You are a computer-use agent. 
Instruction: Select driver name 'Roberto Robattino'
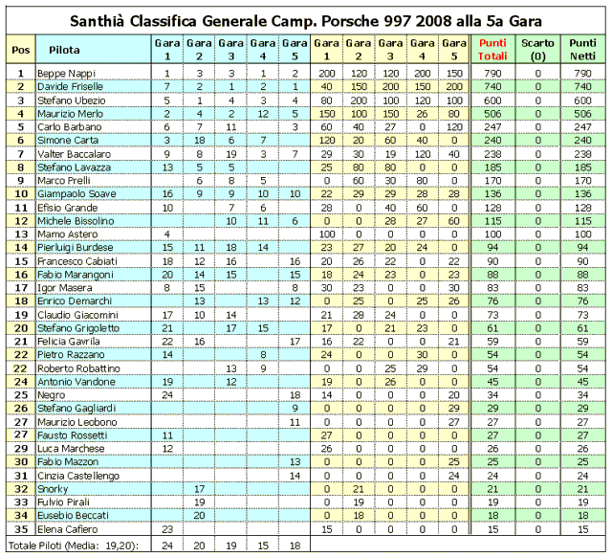click(x=78, y=368)
